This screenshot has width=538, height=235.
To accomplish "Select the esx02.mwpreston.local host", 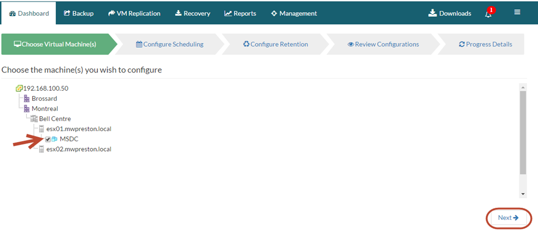I will tap(79, 149).
